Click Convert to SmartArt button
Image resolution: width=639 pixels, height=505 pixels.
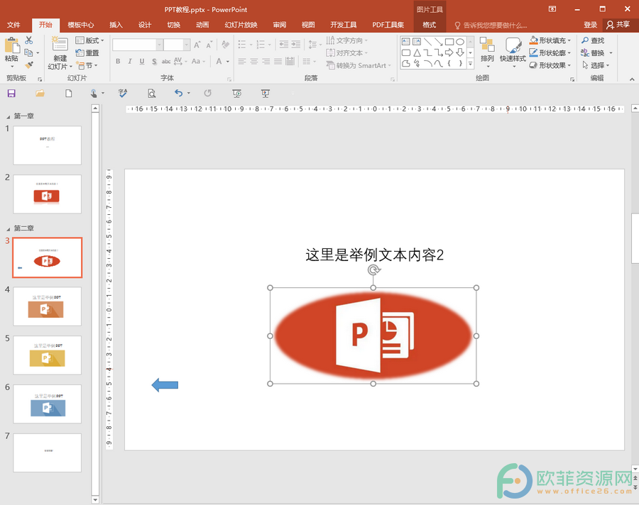359,65
